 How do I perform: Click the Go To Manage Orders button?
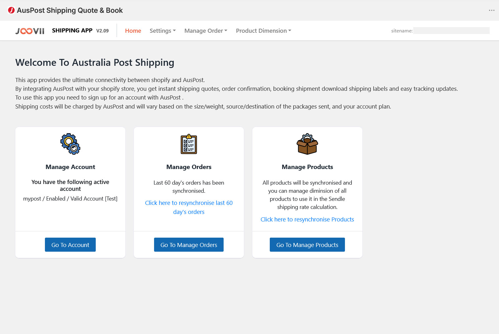point(189,245)
